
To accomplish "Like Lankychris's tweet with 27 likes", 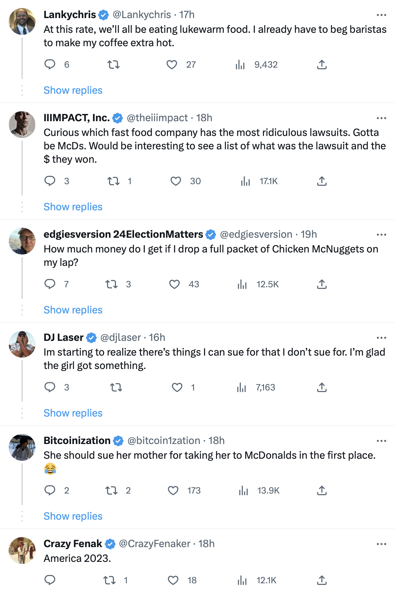I will tap(172, 64).
